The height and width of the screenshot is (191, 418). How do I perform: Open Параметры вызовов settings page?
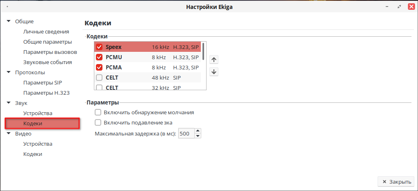(x=50, y=52)
